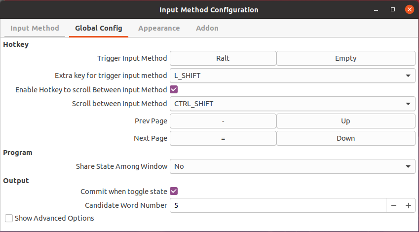This screenshot has height=232, width=419.
Task: Maximize the Input Method Configuration window
Action: click(392, 9)
